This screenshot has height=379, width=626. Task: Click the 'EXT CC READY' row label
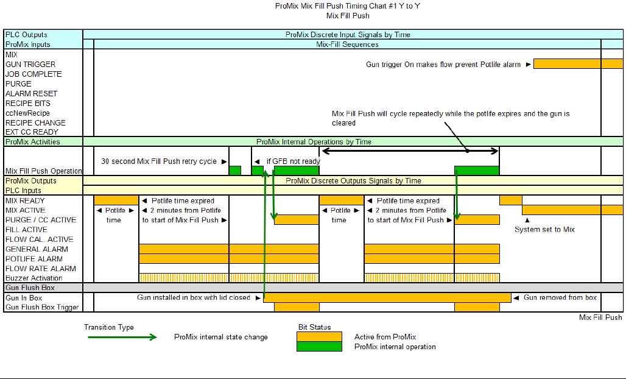pos(32,132)
